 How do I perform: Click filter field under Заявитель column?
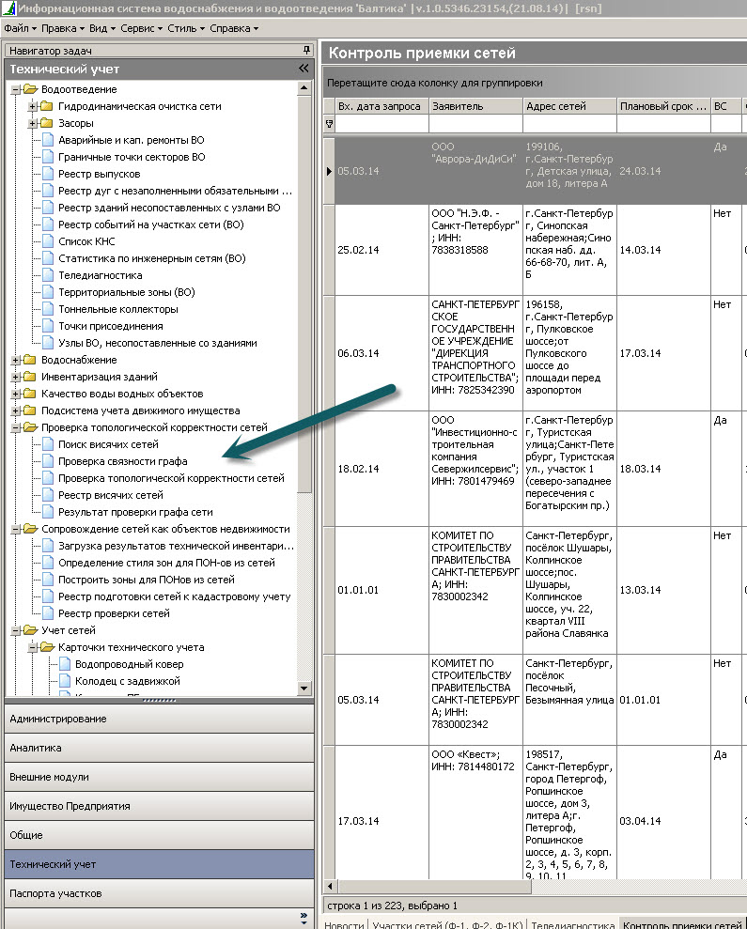click(x=475, y=124)
